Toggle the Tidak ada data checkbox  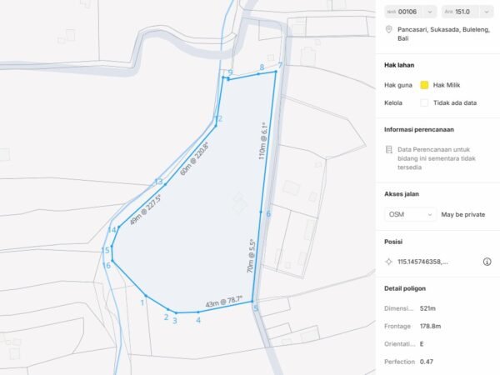(424, 103)
